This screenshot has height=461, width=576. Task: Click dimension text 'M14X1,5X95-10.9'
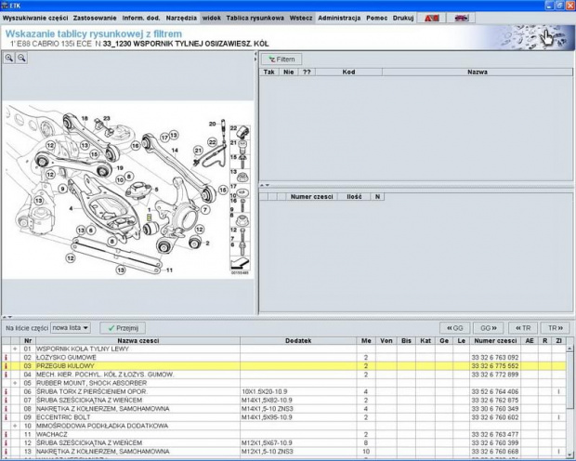(x=267, y=417)
